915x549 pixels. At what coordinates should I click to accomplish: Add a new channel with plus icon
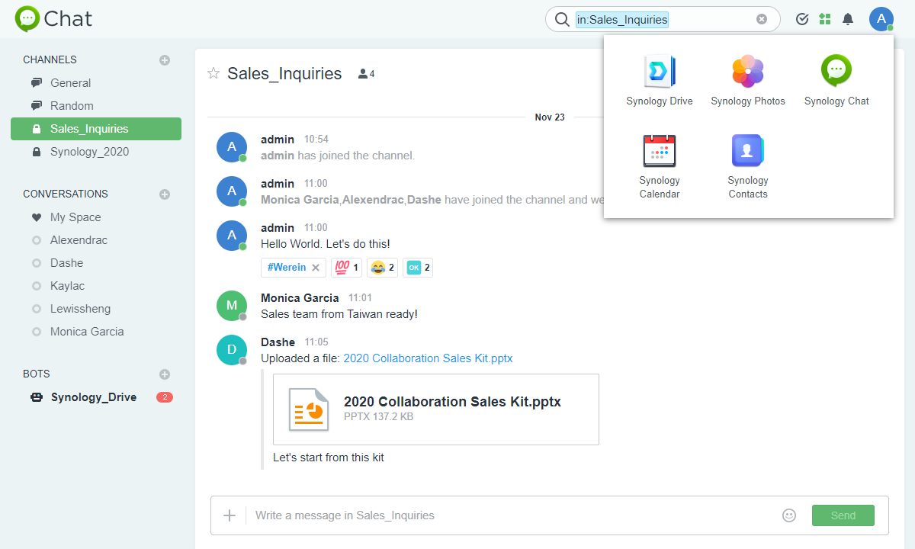click(x=165, y=60)
